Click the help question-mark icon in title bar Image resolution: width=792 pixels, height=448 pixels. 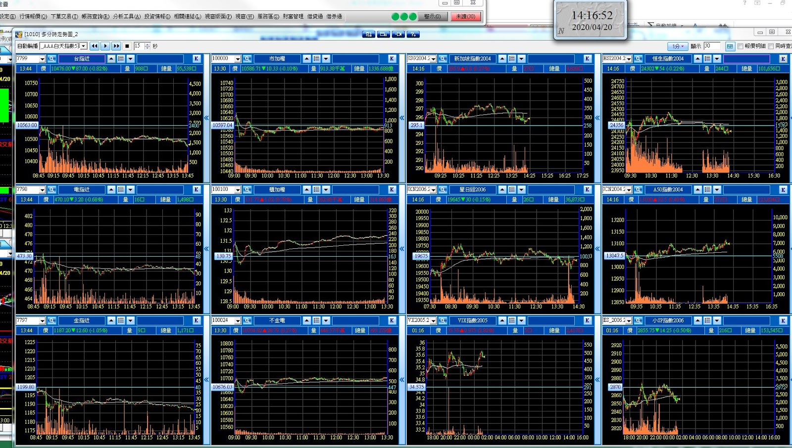click(x=413, y=35)
